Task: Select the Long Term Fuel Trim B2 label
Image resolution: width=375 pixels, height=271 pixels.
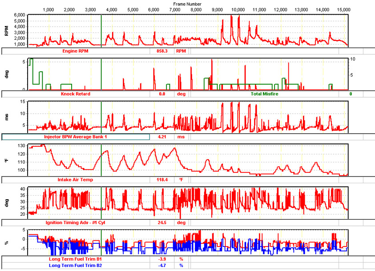Action: click(76, 265)
